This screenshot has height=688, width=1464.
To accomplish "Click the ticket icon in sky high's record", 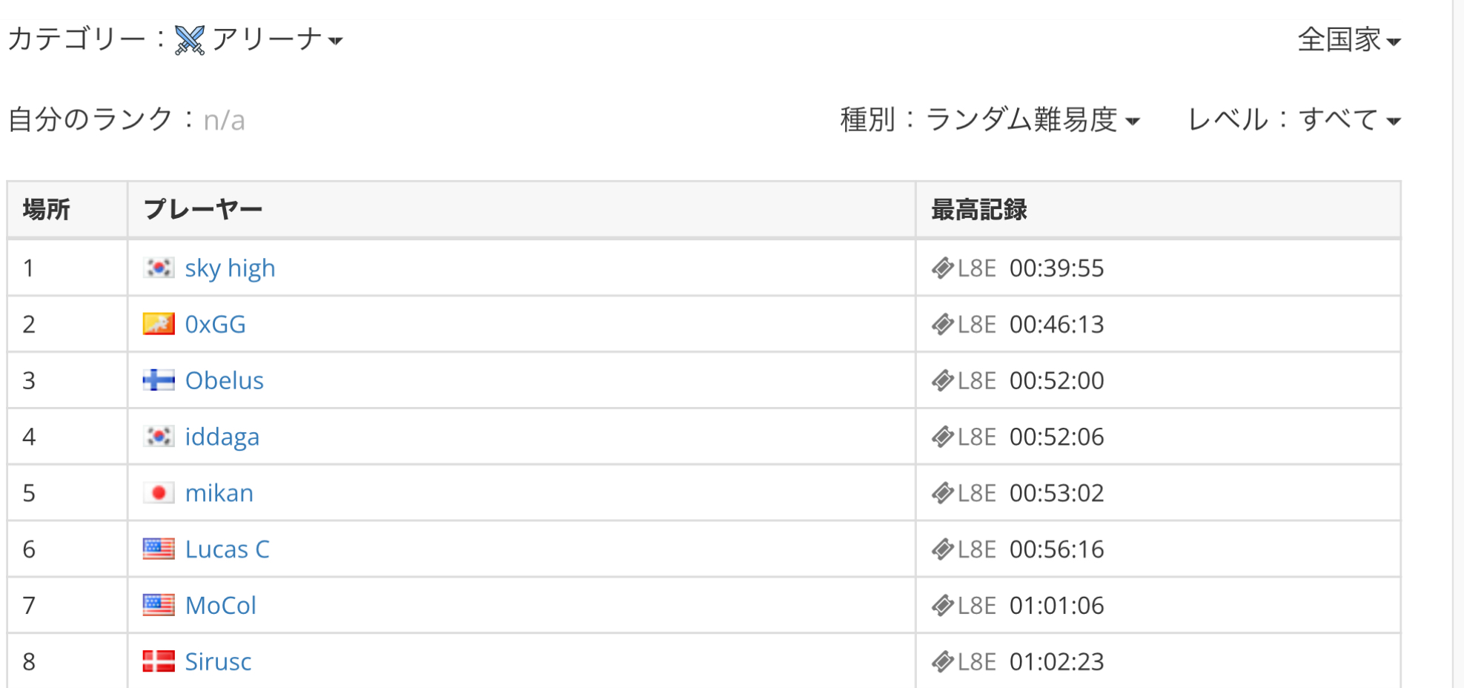I will coord(942,268).
